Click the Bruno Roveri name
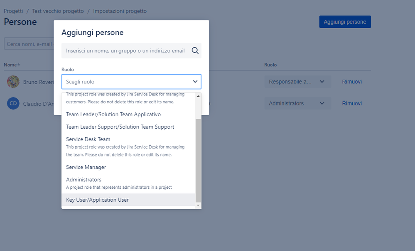Image resolution: width=415 pixels, height=251 pixels. coord(38,82)
